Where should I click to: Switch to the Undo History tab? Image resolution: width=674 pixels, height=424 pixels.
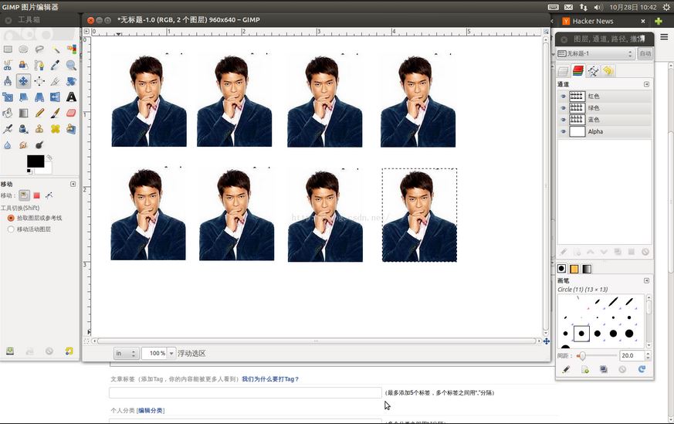(x=608, y=71)
